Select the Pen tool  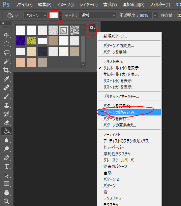(6, 158)
